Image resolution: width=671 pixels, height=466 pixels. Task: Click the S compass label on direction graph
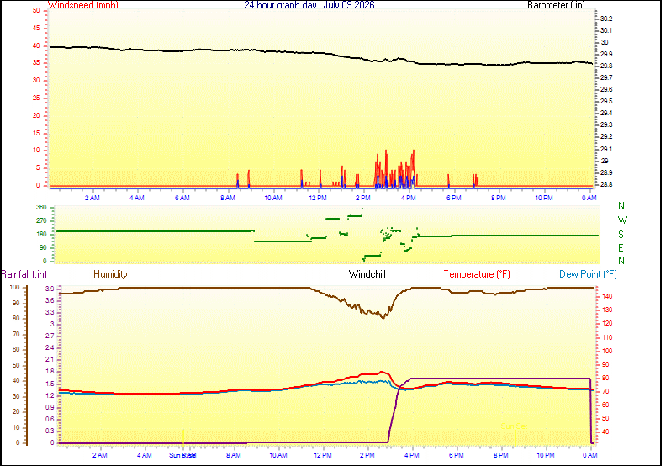[621, 235]
